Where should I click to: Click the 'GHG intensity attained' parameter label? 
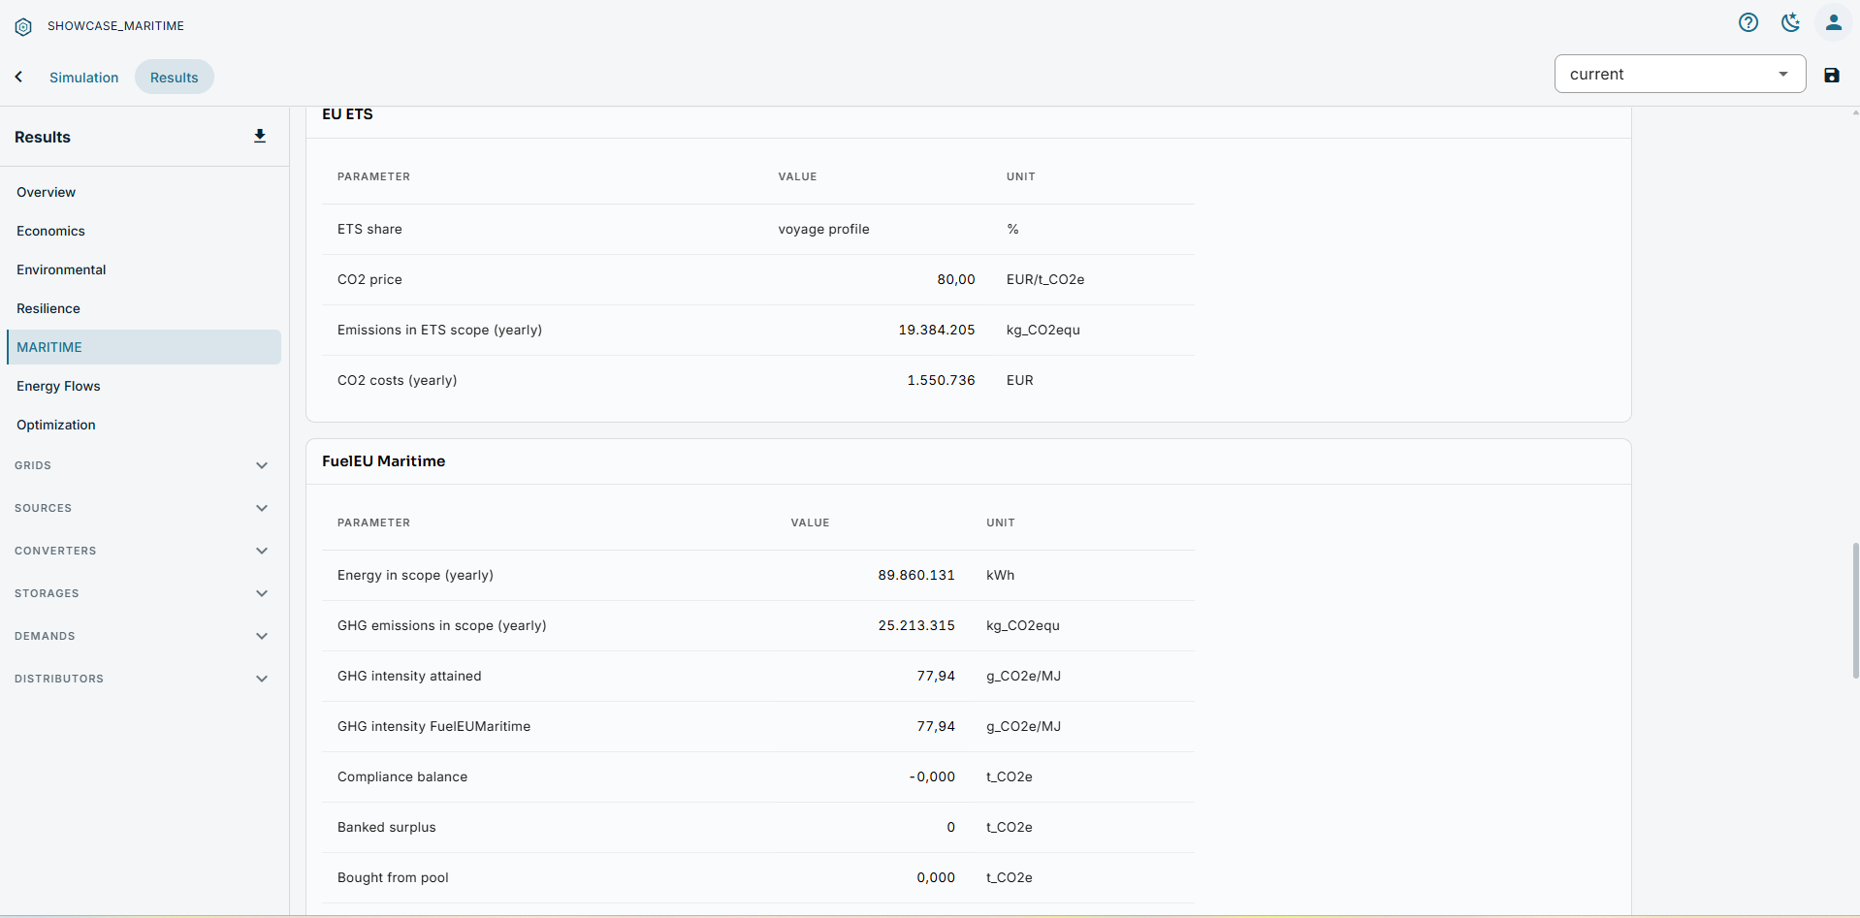[x=409, y=676]
